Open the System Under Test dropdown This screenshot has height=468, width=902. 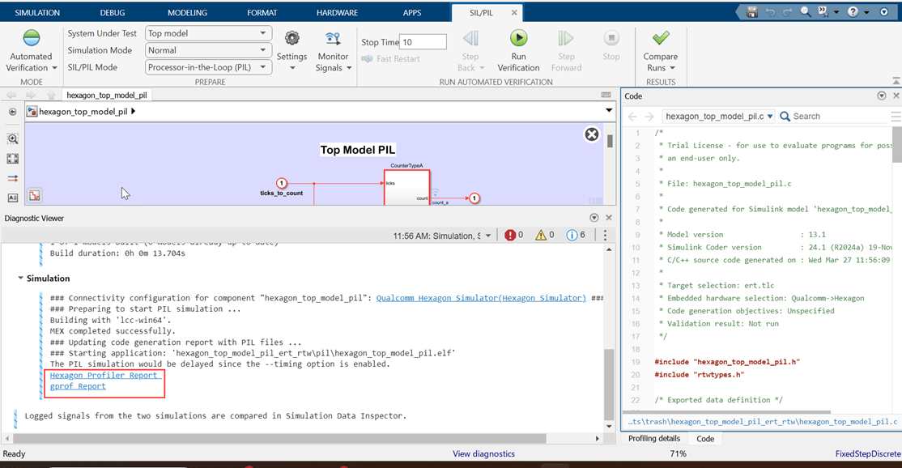[208, 33]
